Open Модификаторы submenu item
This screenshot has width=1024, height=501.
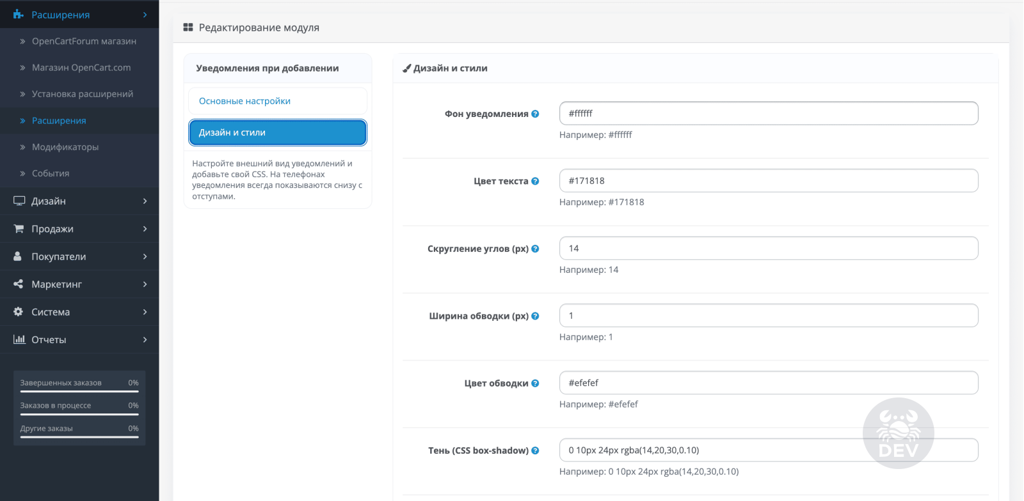click(x=79, y=147)
